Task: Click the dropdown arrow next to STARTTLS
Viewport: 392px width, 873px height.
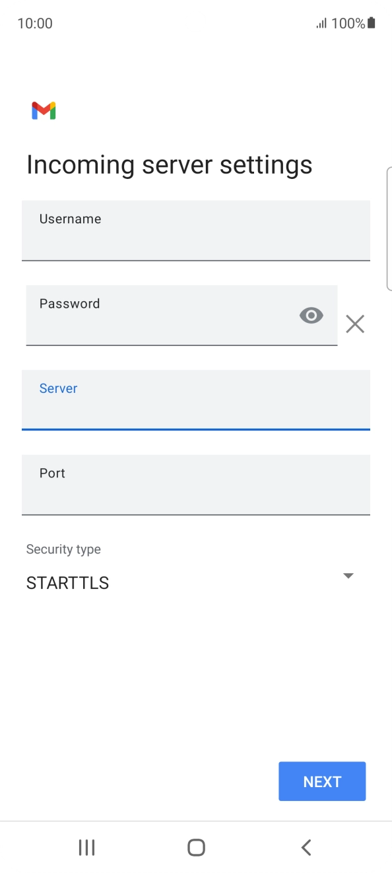Action: click(x=348, y=575)
